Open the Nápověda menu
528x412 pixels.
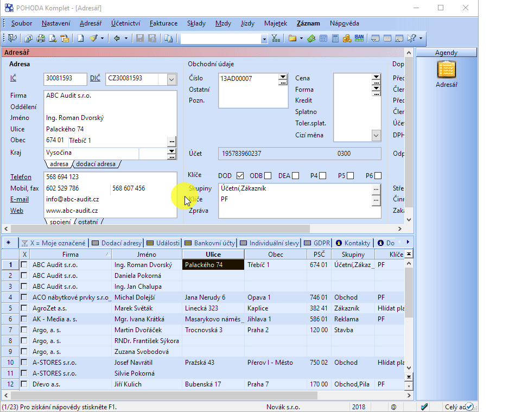(344, 23)
